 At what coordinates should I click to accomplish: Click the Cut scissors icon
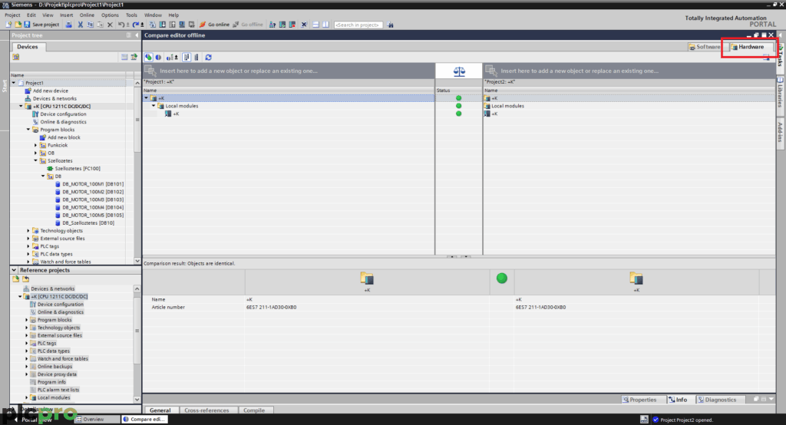(80, 25)
